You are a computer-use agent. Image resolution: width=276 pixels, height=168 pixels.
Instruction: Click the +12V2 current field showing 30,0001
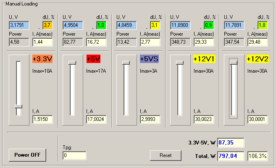pyautogui.click(x=258, y=120)
